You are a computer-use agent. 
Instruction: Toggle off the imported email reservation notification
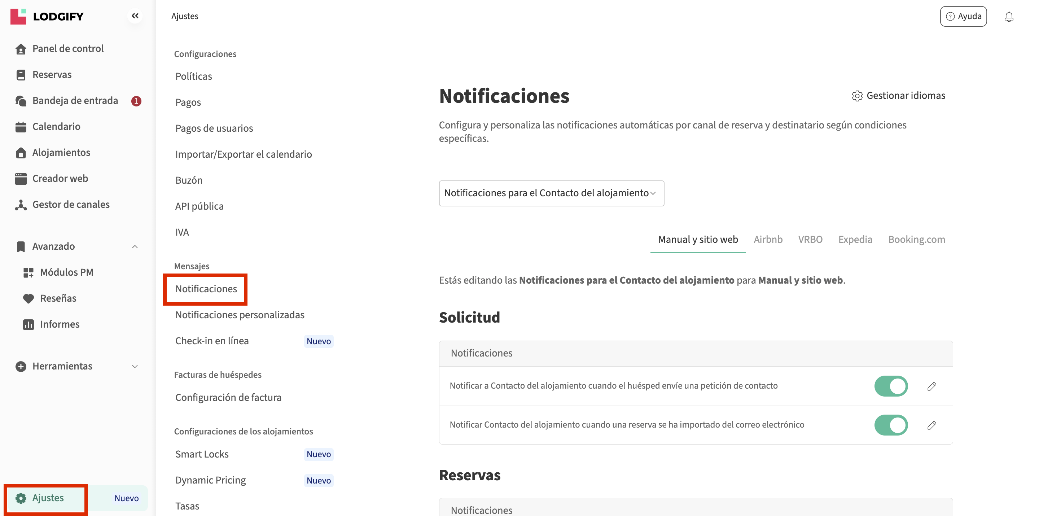click(x=891, y=425)
